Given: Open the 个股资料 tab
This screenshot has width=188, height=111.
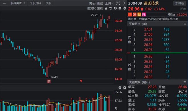Looking at the screenshot, I should pos(35,3).
